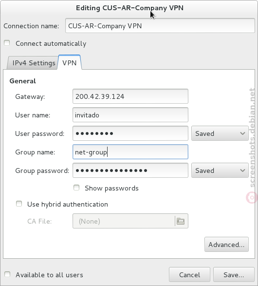The height and width of the screenshot is (286, 258).
Task: Switch to the IPv4 Settings tab
Action: point(34,63)
